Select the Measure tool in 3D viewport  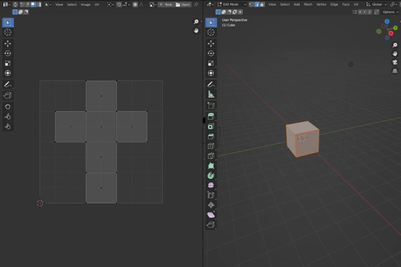click(x=211, y=95)
